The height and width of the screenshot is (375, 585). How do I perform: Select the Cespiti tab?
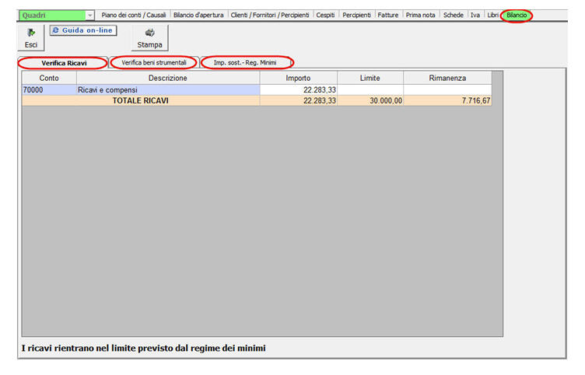click(x=325, y=16)
